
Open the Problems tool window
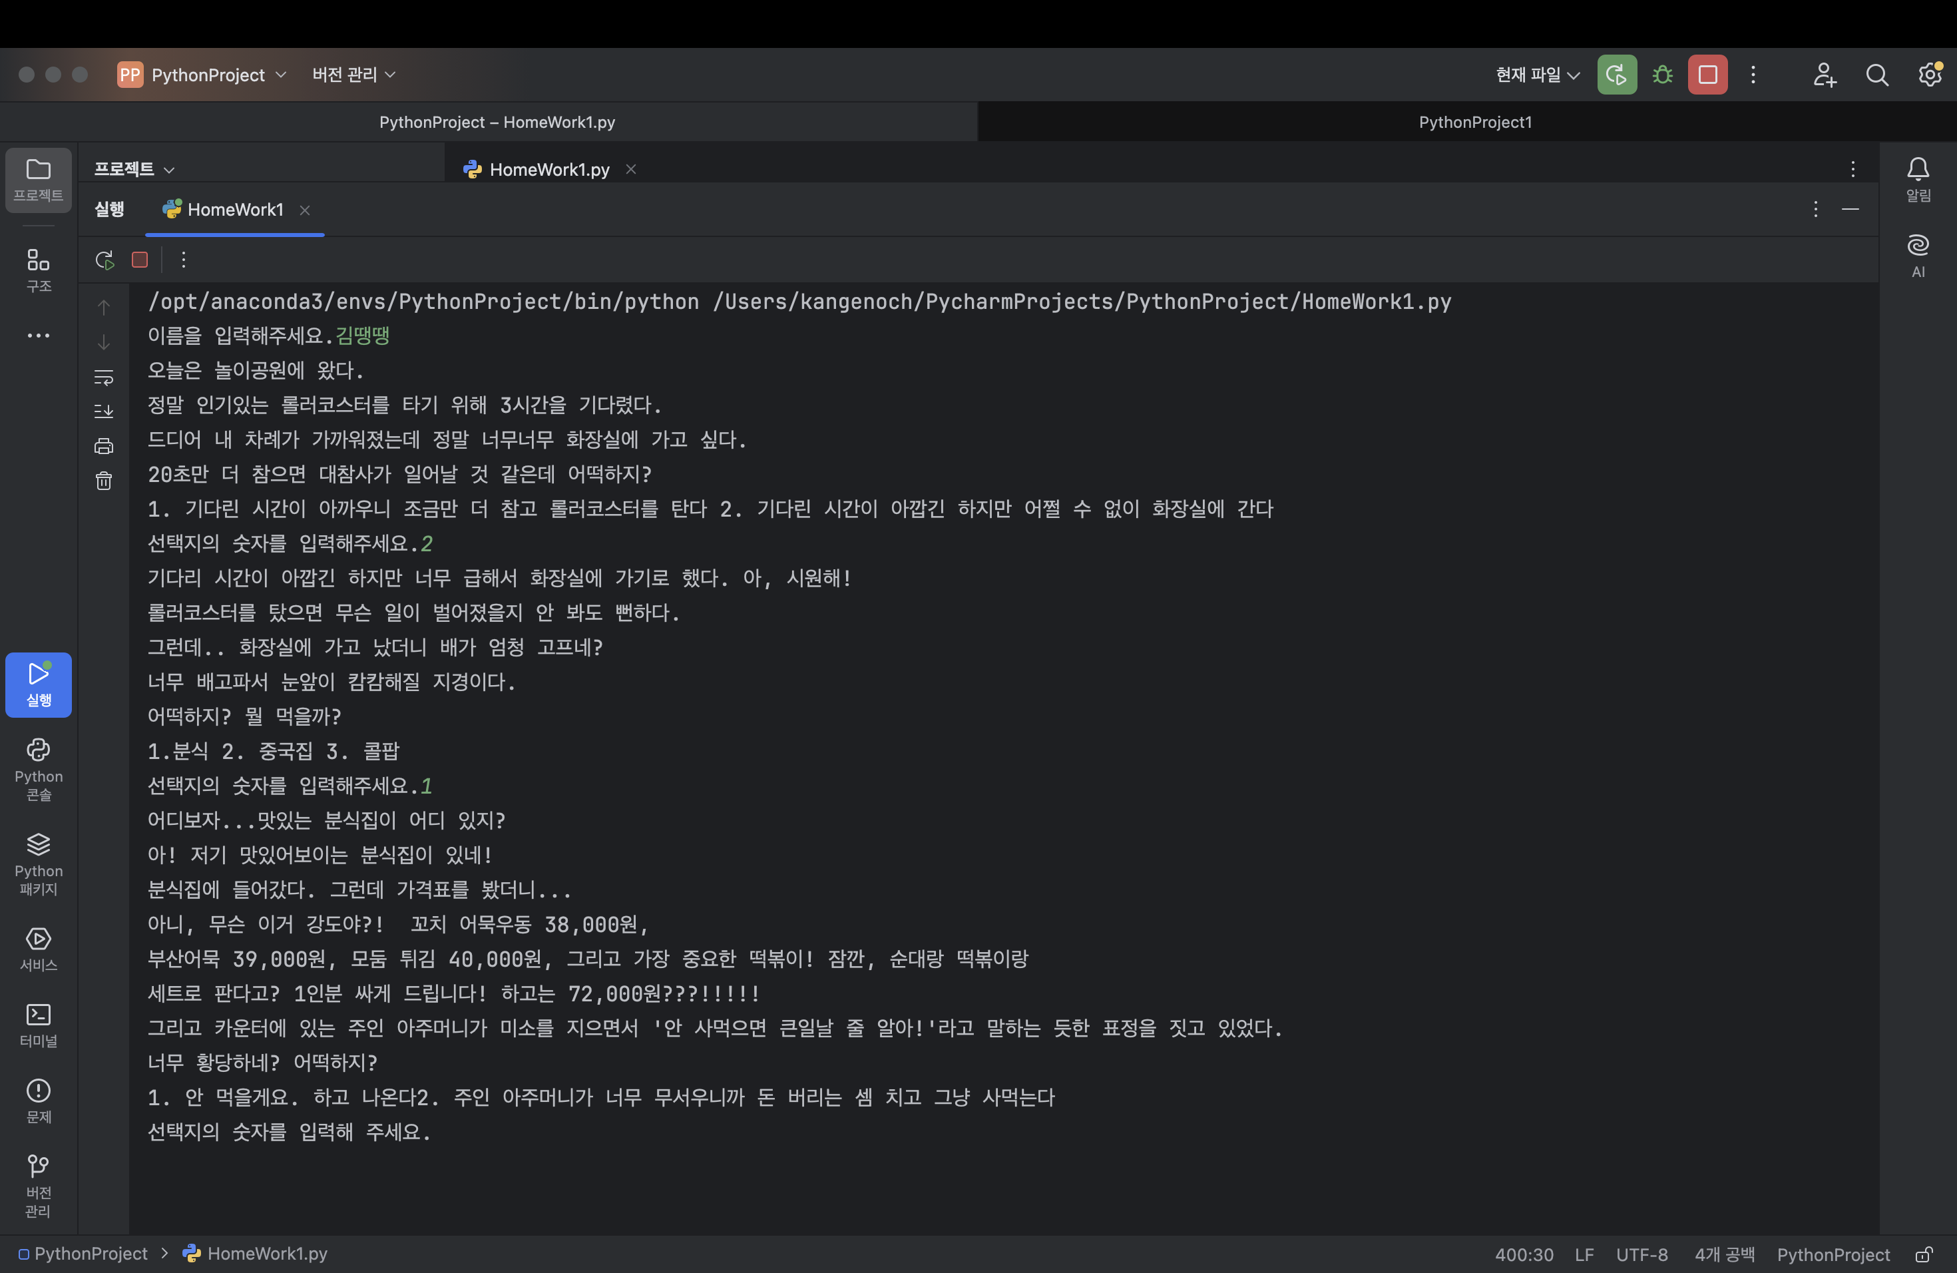(39, 1101)
